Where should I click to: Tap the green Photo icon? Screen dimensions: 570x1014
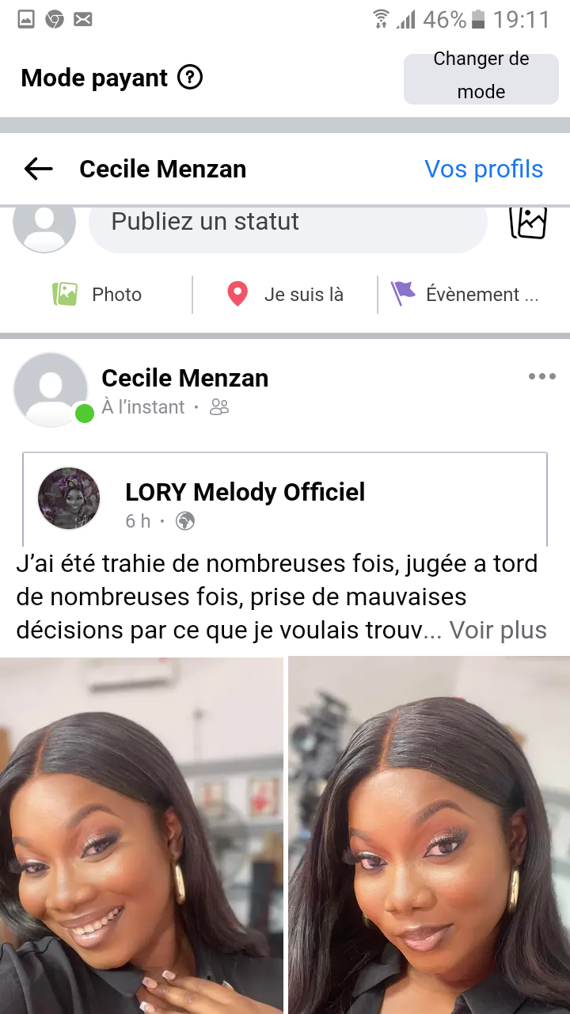[65, 295]
